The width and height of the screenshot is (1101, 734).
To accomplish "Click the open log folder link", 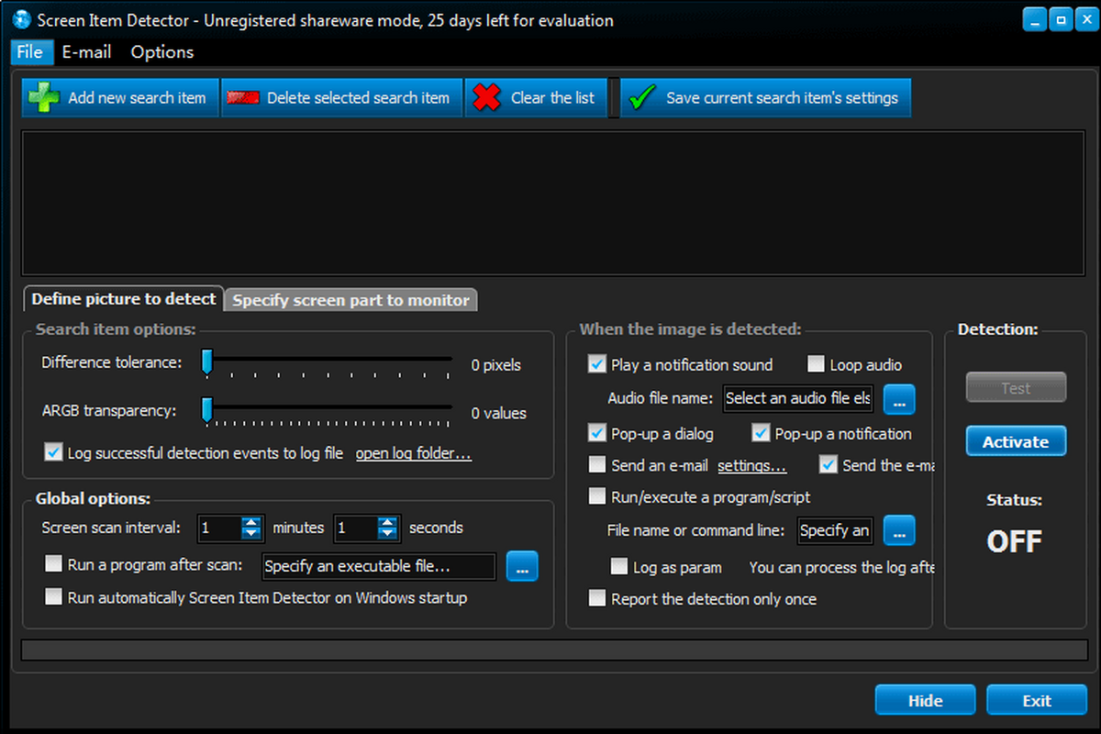I will 414,453.
